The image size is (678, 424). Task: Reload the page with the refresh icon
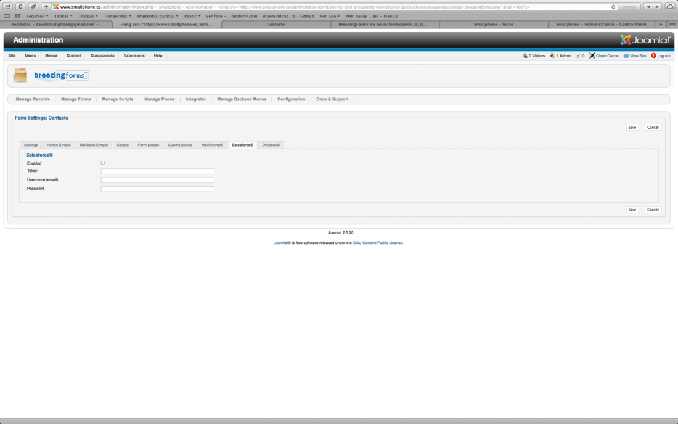pyautogui.click(x=613, y=7)
